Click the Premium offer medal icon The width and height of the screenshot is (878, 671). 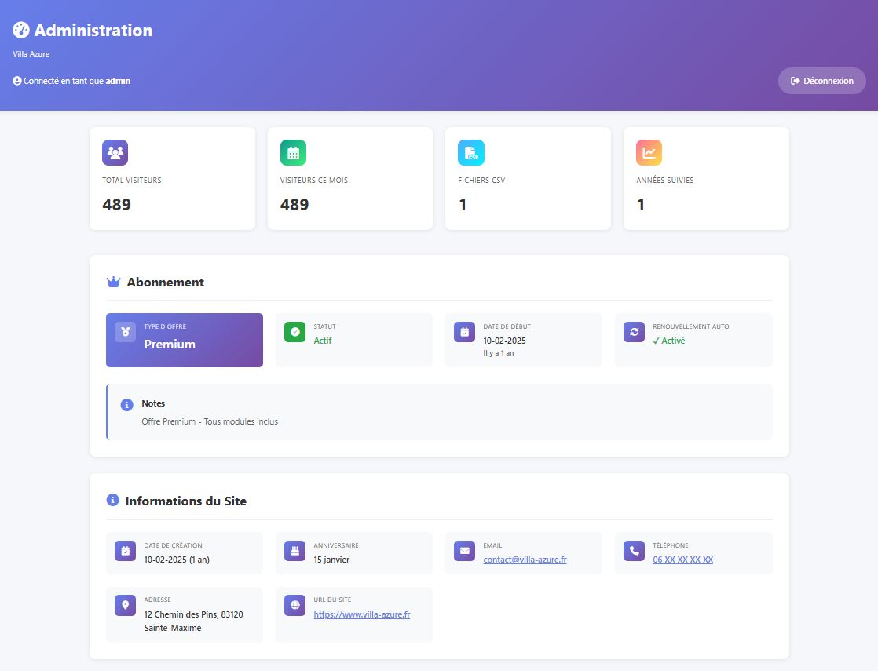125,332
